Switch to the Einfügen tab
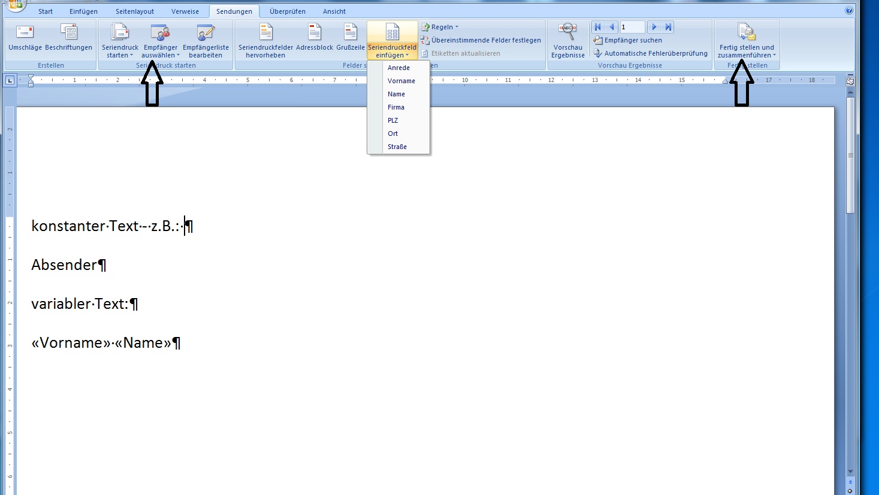The image size is (879, 495). coord(83,11)
